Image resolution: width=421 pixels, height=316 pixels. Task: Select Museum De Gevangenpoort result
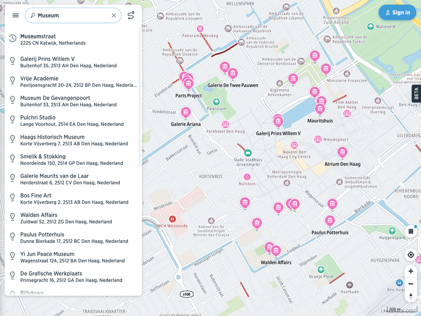(x=73, y=101)
